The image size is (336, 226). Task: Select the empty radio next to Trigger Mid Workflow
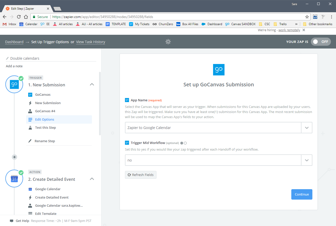pos(185,143)
